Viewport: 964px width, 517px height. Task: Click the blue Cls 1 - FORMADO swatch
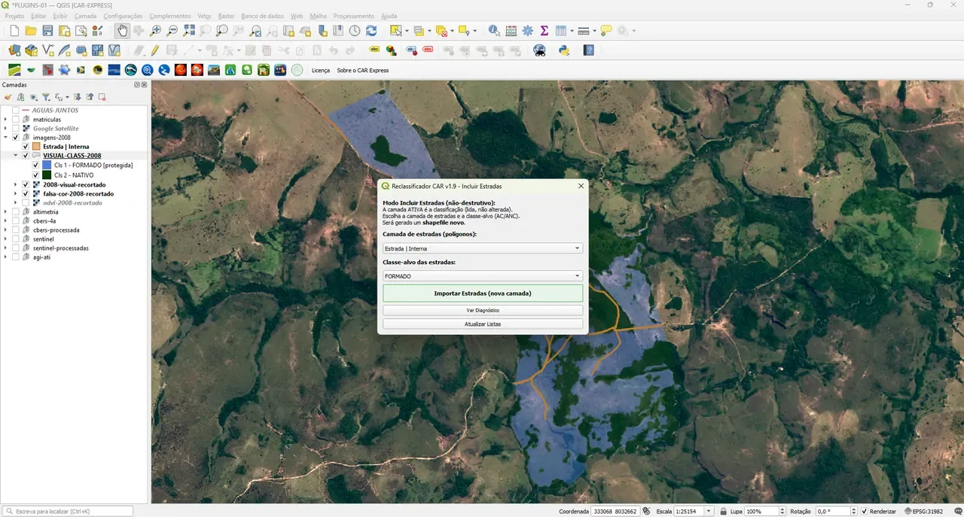tap(47, 166)
